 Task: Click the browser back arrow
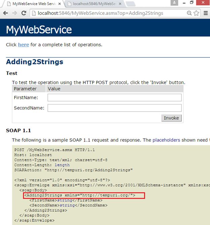(x=6, y=13)
